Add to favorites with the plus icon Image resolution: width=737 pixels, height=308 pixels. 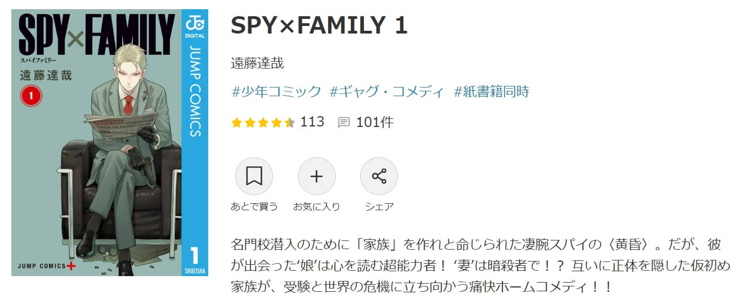pyautogui.click(x=316, y=176)
